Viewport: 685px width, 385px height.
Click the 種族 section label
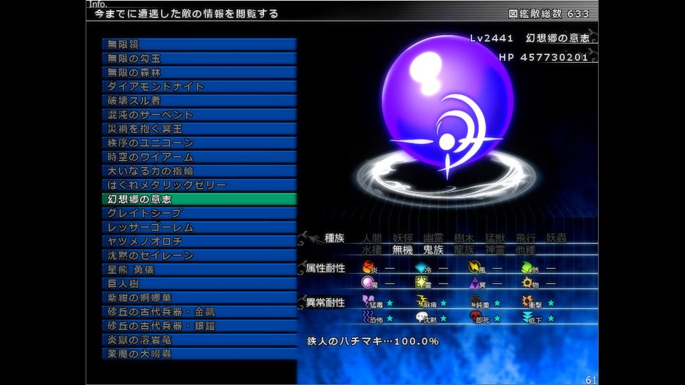(334, 238)
